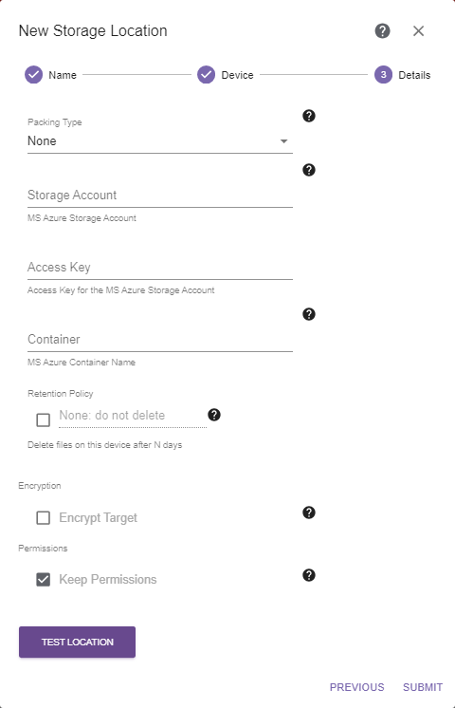Click help icon for Encrypt Target

[x=309, y=512]
